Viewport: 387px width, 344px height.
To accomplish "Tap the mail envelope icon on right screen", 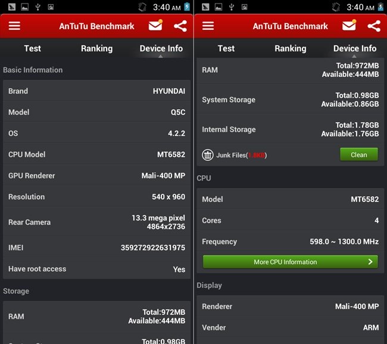I will tap(349, 26).
